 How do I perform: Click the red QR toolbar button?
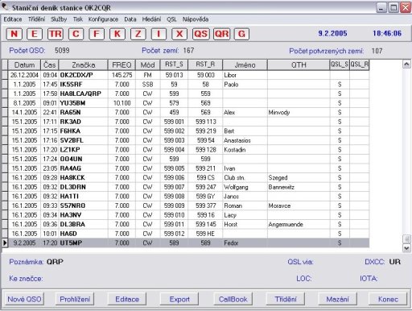(221, 34)
